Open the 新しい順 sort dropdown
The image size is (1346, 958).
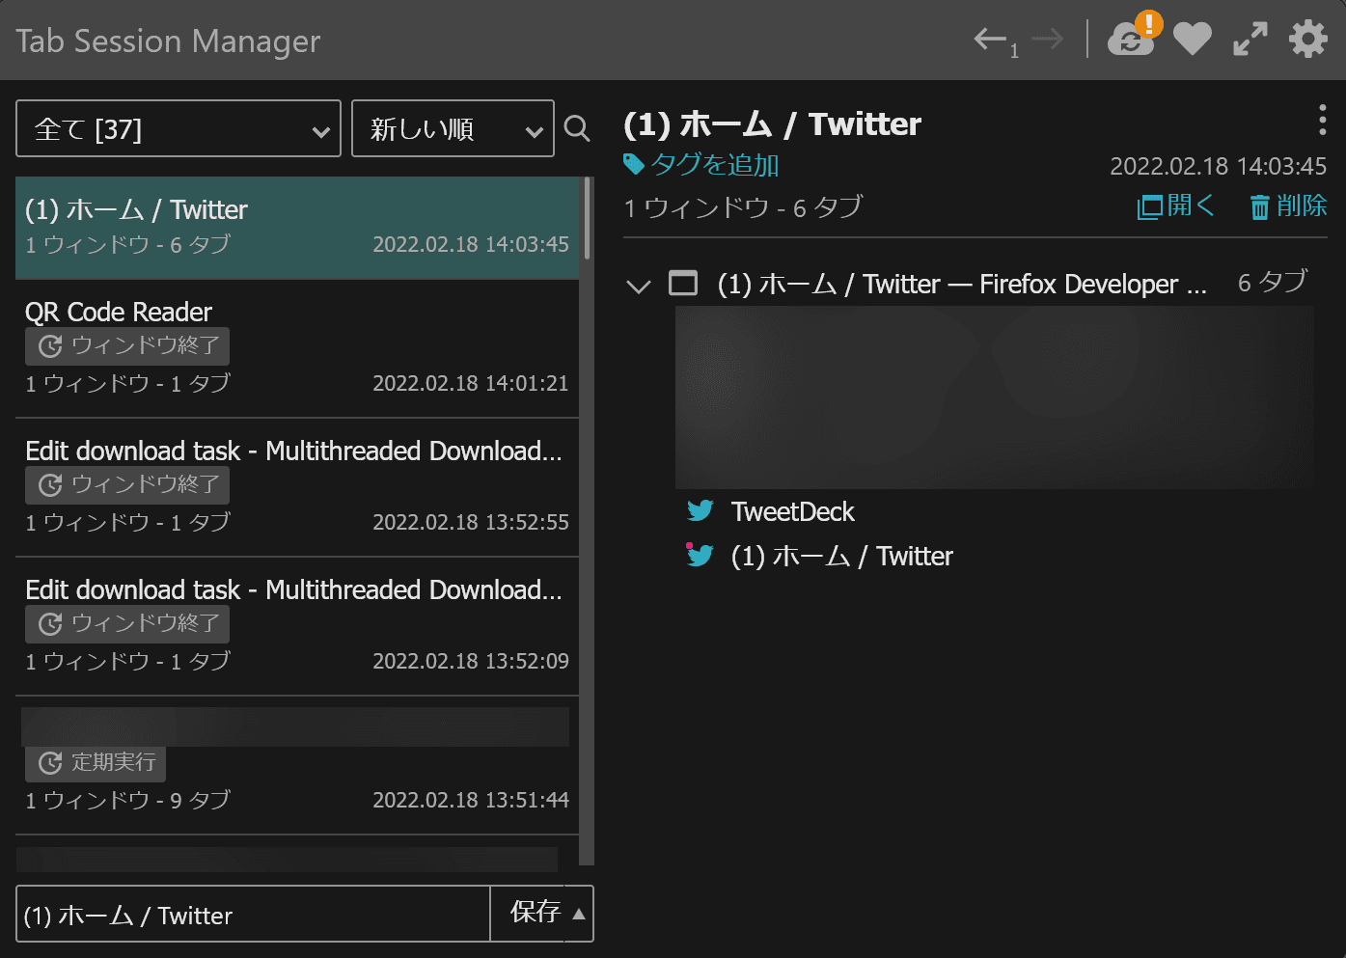pos(453,128)
